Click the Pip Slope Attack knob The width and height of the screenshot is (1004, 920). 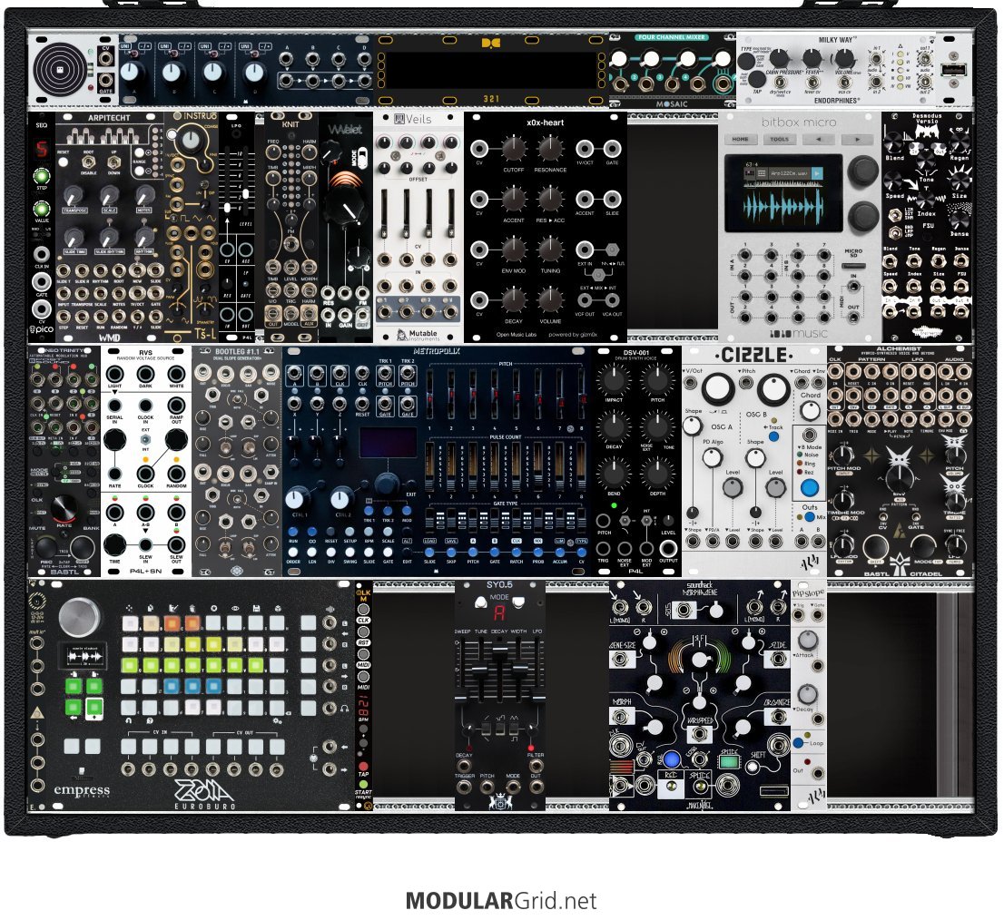click(807, 641)
